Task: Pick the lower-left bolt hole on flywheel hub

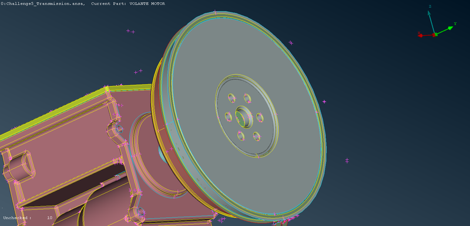Action: [241, 136]
